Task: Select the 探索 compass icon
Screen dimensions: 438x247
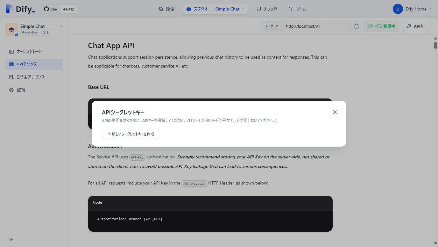Action: pyautogui.click(x=160, y=9)
